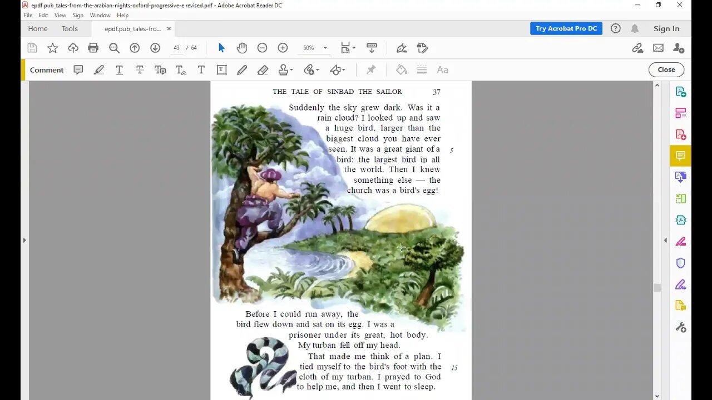
Task: Open the fill color picker
Action: pos(401,70)
